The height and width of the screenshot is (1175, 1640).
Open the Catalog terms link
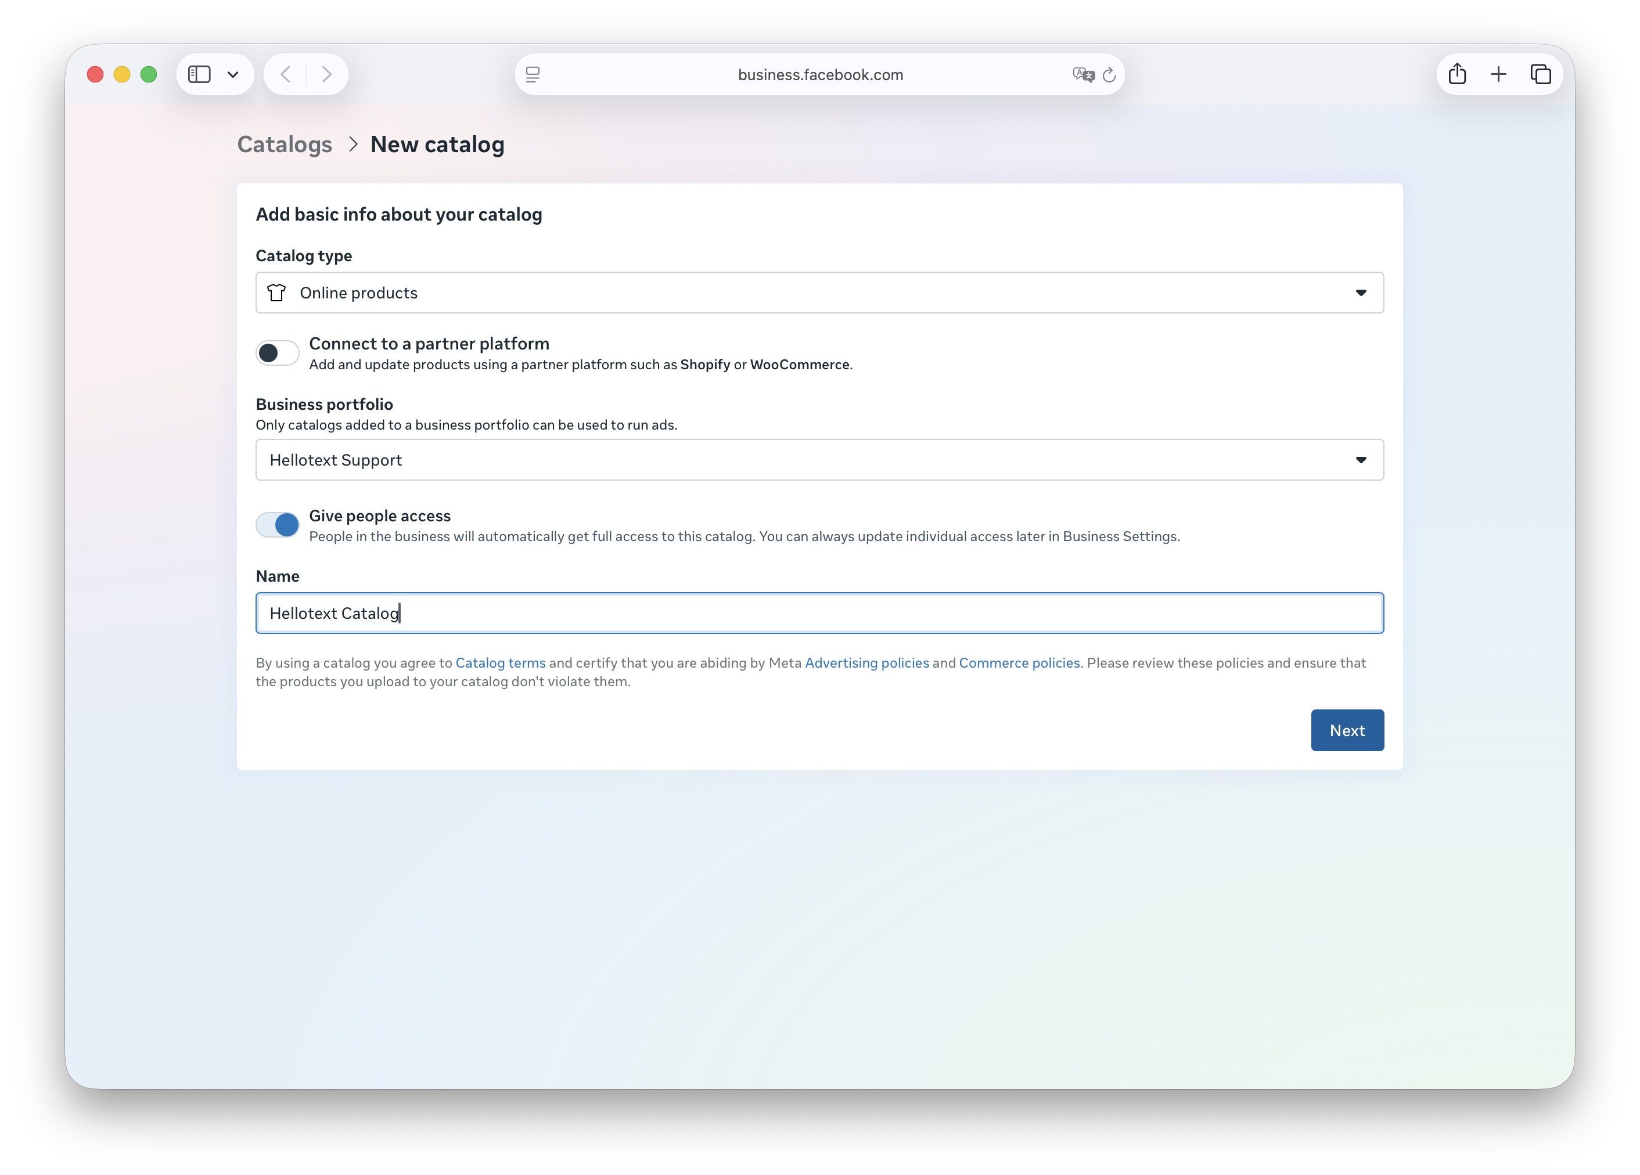point(499,662)
